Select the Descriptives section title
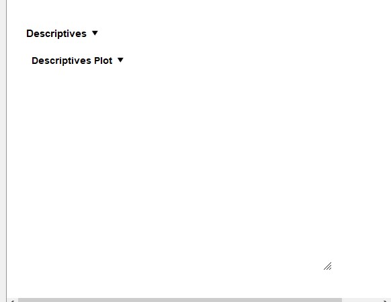The image size is (391, 302). pyautogui.click(x=56, y=34)
